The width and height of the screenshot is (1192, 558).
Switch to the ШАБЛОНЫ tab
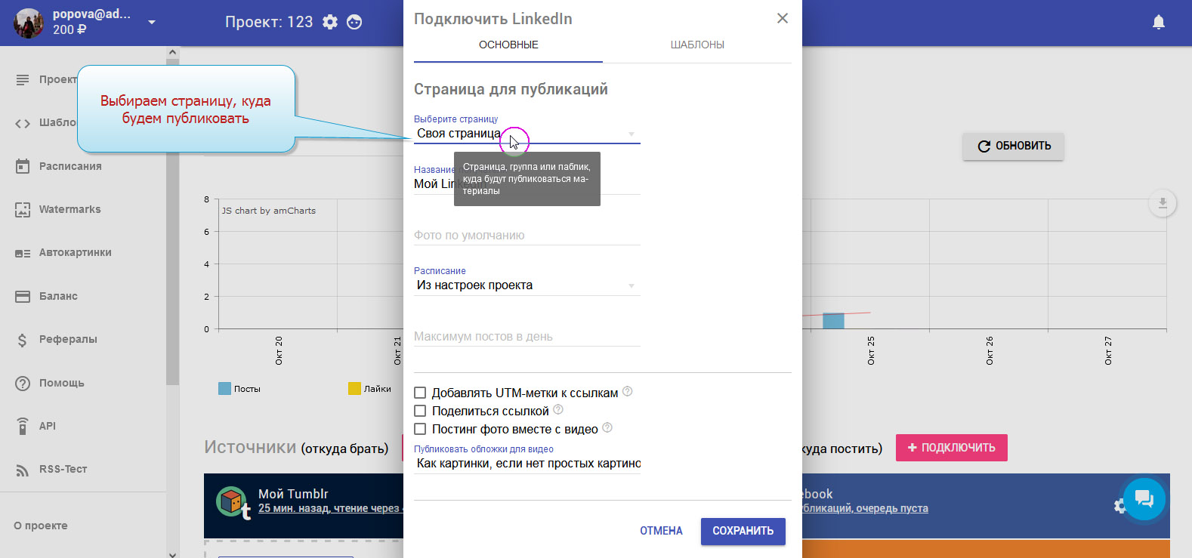[x=696, y=45]
